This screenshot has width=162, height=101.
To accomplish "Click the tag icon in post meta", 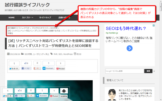I will click(52, 54).
